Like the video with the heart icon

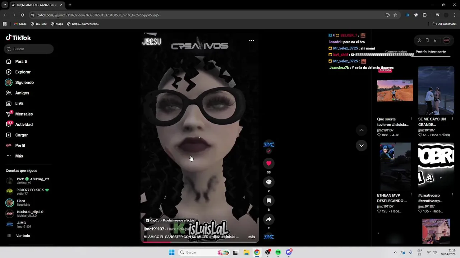268,163
